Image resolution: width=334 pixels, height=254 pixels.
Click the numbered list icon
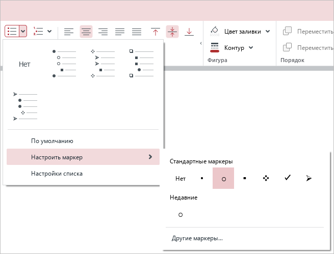pyautogui.click(x=38, y=31)
